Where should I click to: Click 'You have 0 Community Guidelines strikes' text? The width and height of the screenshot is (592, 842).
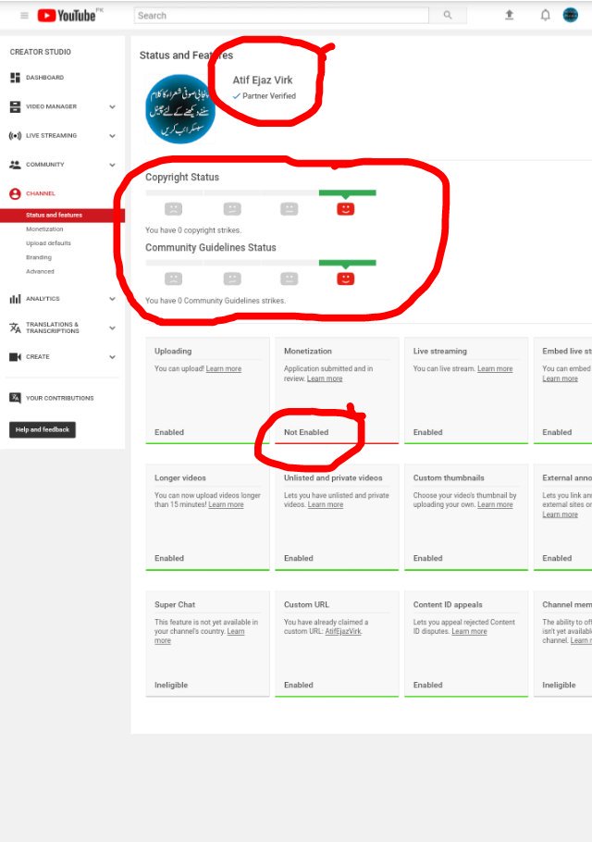(216, 301)
